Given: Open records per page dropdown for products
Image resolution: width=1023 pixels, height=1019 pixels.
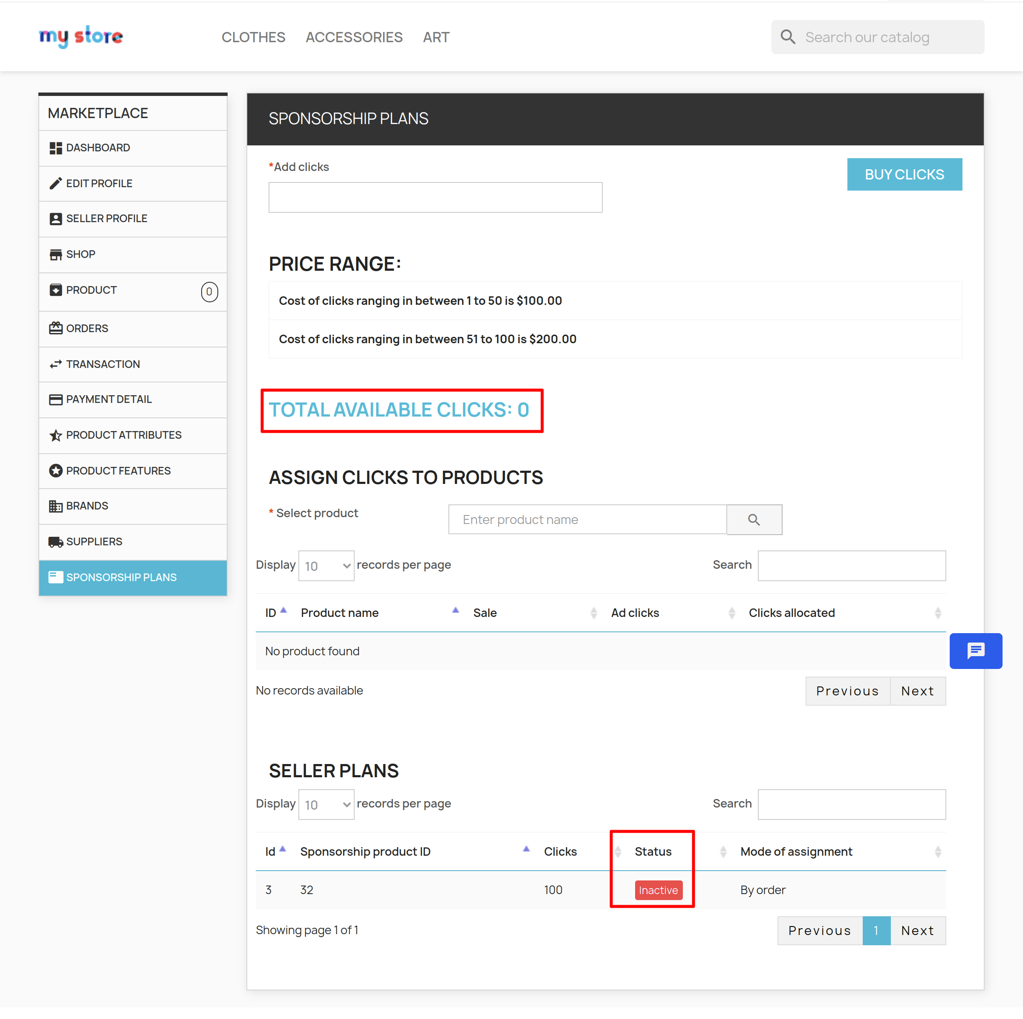Looking at the screenshot, I should (326, 566).
